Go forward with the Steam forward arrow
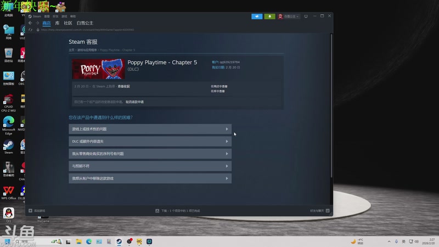 tap(37, 23)
